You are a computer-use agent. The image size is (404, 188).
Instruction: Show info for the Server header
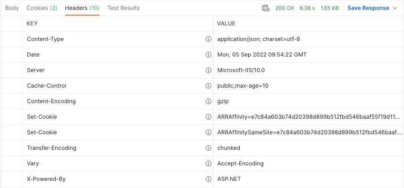pyautogui.click(x=209, y=70)
